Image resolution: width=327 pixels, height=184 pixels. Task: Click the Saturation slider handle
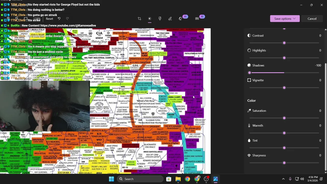284,118
